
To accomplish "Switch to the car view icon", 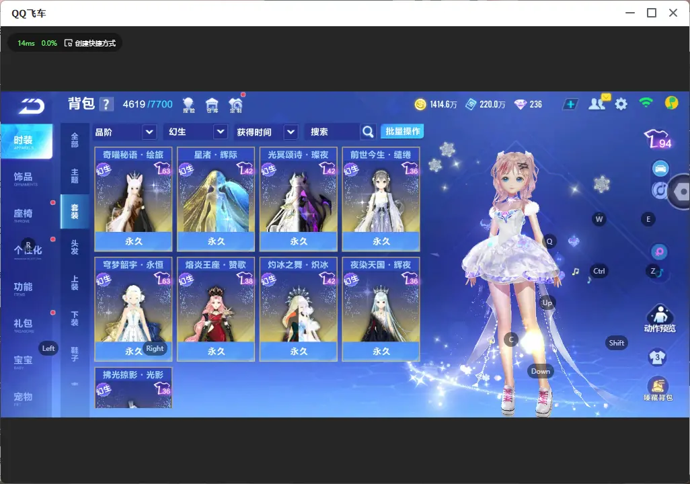I will pyautogui.click(x=660, y=169).
